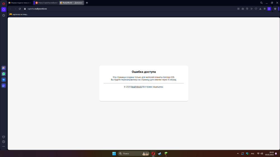Select the 'ReallyWorld — Дополнит' tab
The image size is (280, 157).
(72, 3)
